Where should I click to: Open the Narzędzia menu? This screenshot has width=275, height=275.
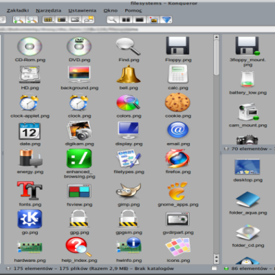pyautogui.click(x=48, y=10)
